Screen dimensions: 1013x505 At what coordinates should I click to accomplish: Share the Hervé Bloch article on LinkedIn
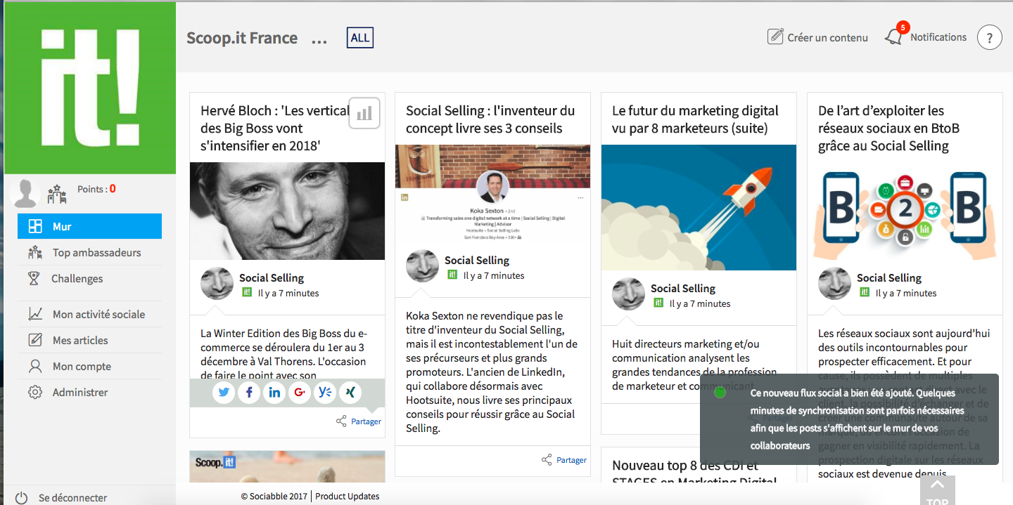tap(274, 393)
